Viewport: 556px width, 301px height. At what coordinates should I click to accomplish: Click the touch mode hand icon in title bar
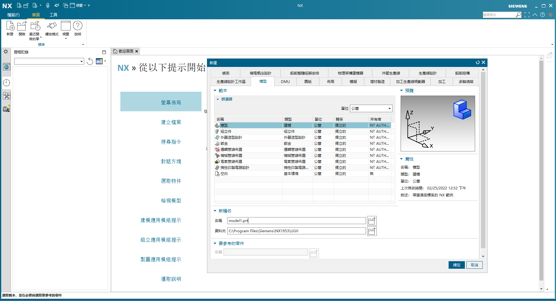click(56, 5)
